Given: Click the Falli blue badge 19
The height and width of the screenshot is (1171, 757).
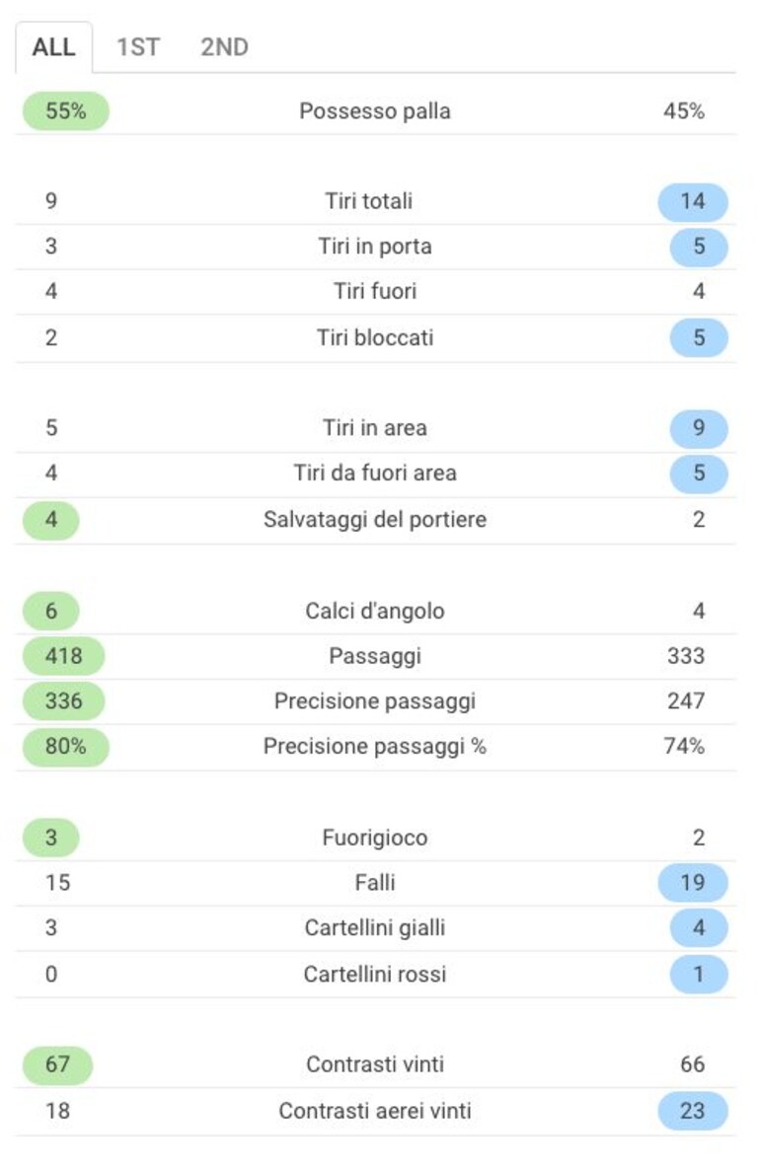Looking at the screenshot, I should coord(693,883).
